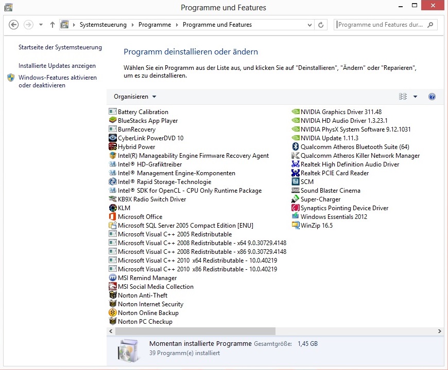Click the scrollbar right arrow

[439, 331]
